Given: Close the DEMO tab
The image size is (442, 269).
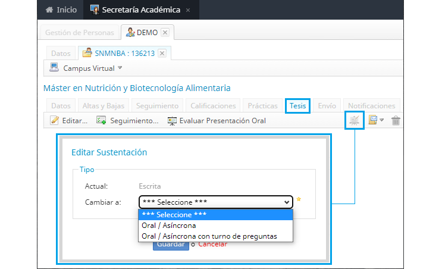Looking at the screenshot, I should tap(165, 32).
